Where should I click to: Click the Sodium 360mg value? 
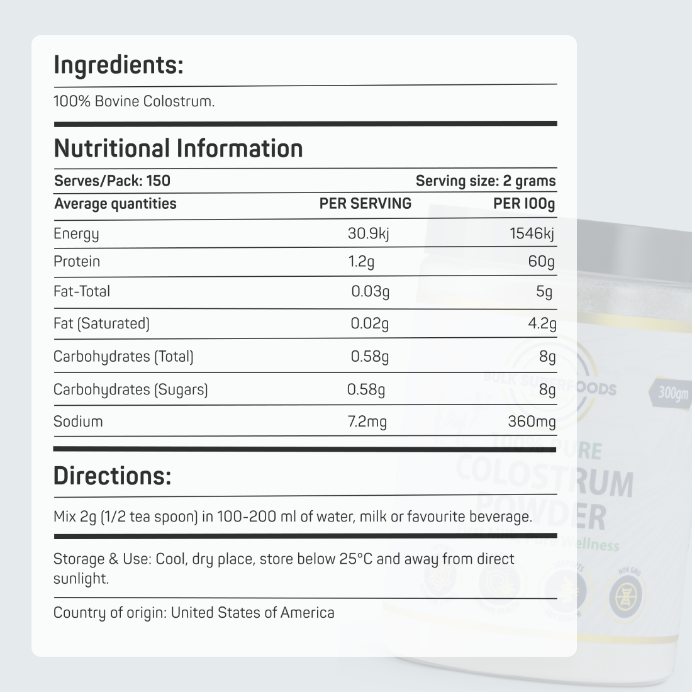[x=532, y=421]
